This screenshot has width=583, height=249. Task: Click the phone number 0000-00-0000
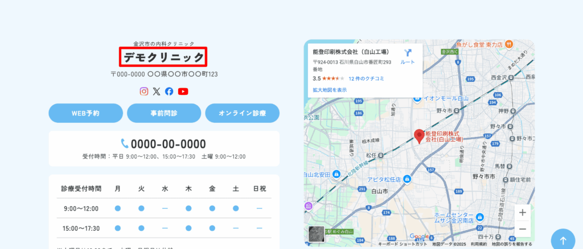point(168,144)
